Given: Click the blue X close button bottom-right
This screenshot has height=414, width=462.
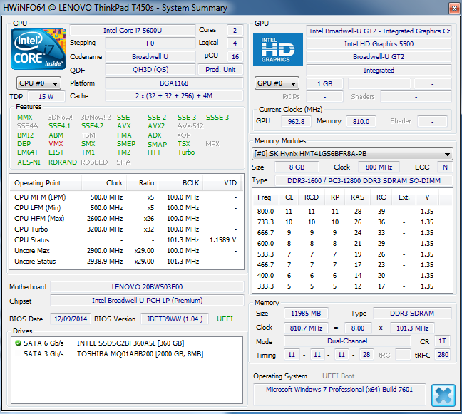Looking at the screenshot, I should click(x=443, y=395).
